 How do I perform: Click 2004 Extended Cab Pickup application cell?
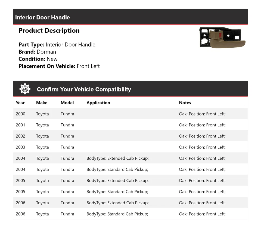(x=117, y=158)
